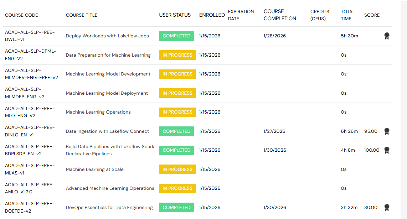Click certificate badge for Deploy Workloads with Lakeflow Jobs

coord(387,36)
